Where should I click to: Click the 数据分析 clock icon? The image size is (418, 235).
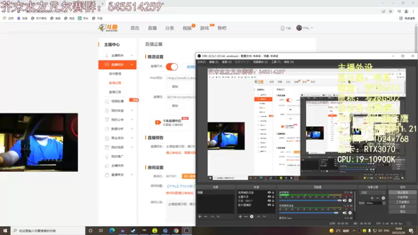click(x=107, y=129)
